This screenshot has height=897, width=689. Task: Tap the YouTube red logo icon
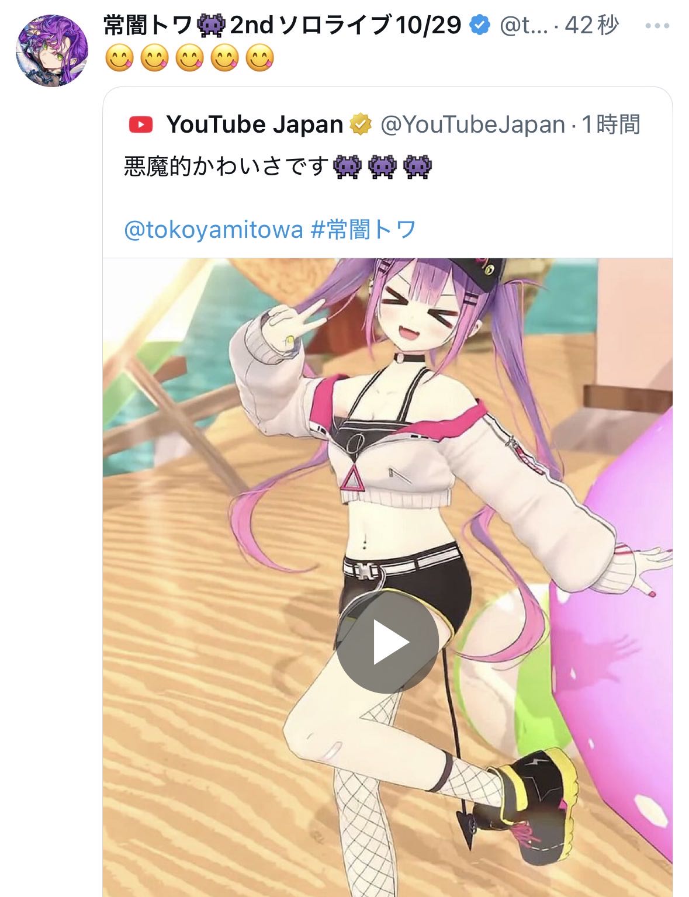click(140, 124)
